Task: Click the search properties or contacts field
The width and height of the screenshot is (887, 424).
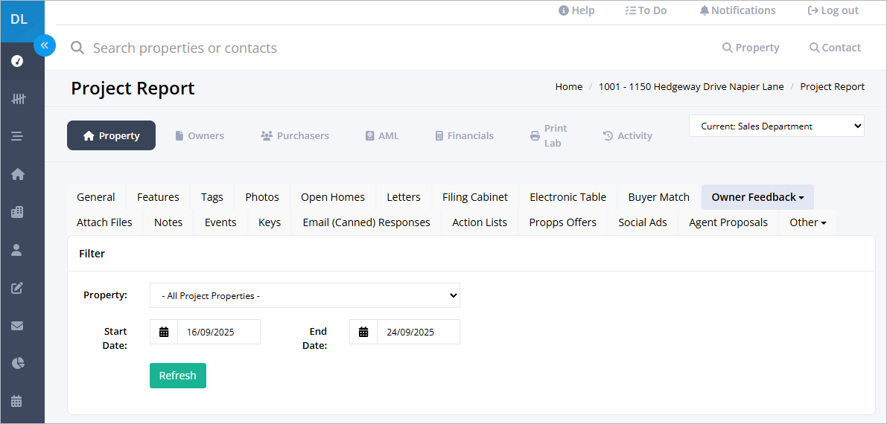Action: pos(185,48)
